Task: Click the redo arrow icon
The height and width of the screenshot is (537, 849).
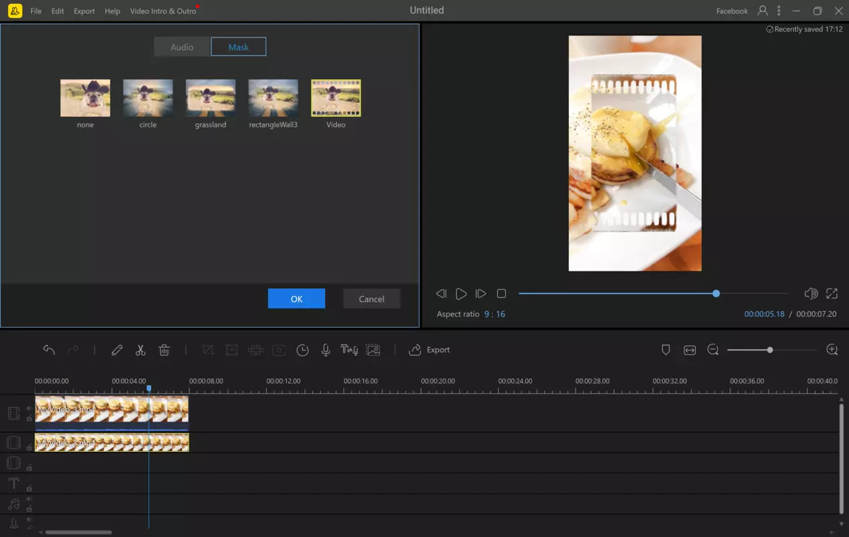Action: point(73,350)
